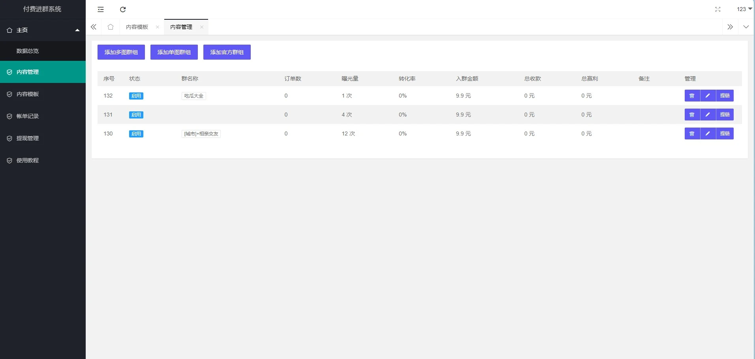Open 提现管理 in the sidebar
755x359 pixels.
28,138
